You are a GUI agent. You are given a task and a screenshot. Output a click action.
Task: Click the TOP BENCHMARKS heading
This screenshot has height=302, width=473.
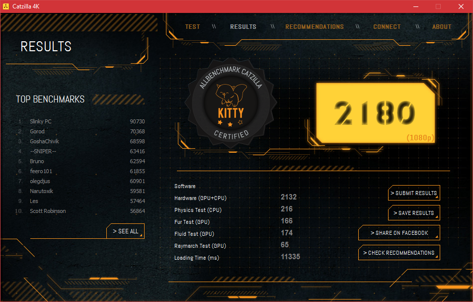point(50,100)
